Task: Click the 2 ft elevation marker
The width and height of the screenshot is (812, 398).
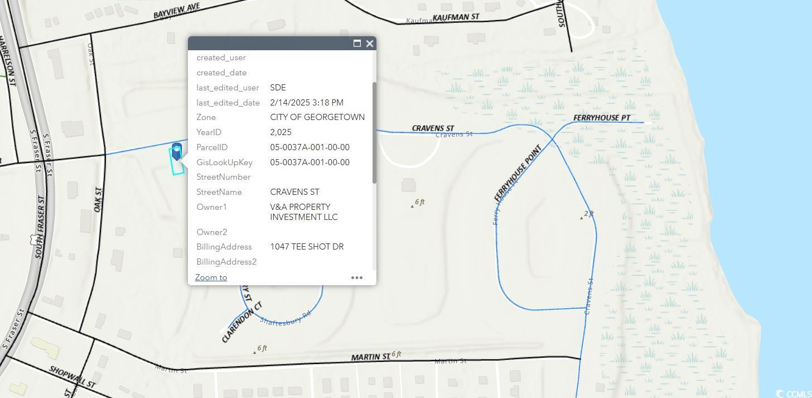Action: 588,214
